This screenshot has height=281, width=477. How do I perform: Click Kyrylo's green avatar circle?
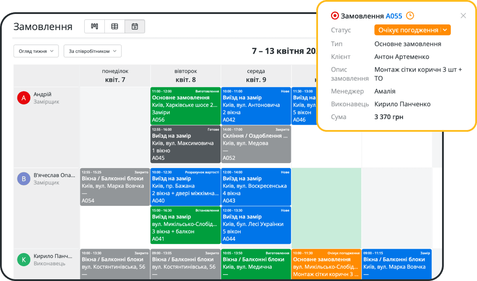[x=23, y=260]
